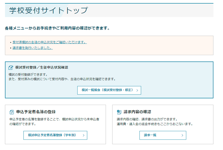Image resolution: width=223 pixels, height=150 pixels.
Task: Click the chevron arrow in 模試一覧照会 button
Action: tap(137, 90)
